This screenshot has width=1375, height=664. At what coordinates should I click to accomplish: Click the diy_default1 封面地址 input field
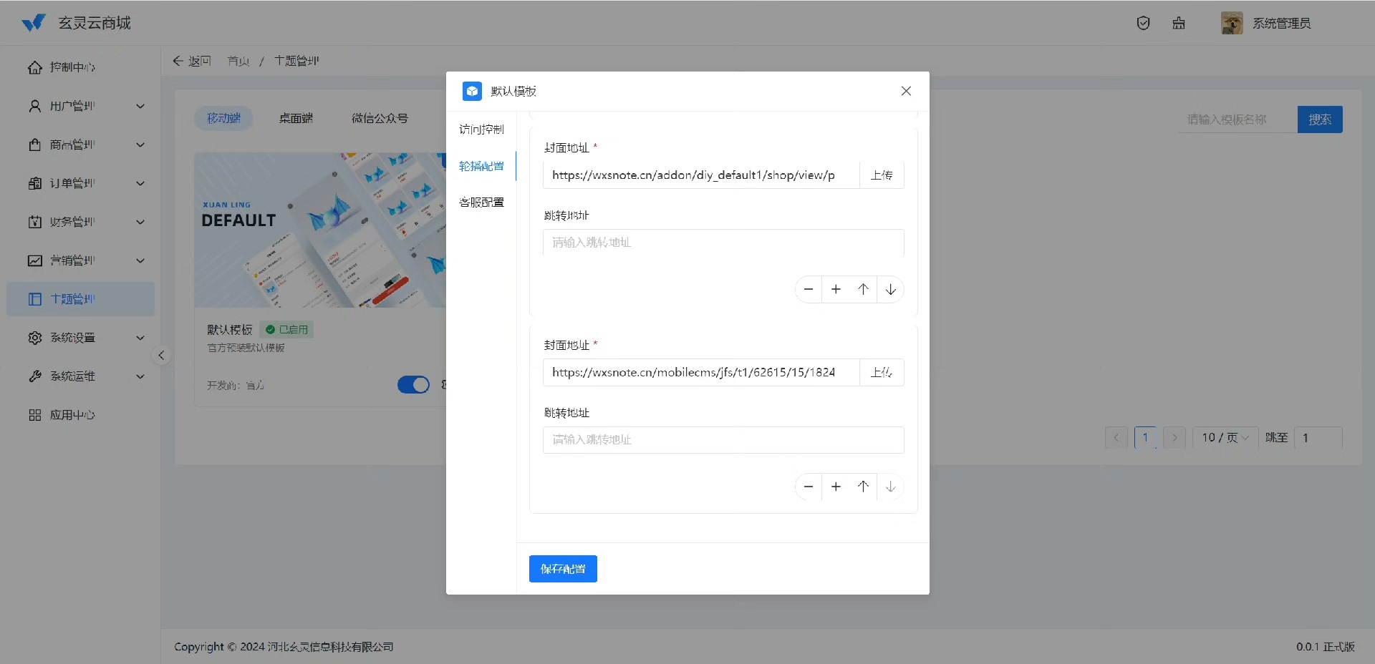701,175
